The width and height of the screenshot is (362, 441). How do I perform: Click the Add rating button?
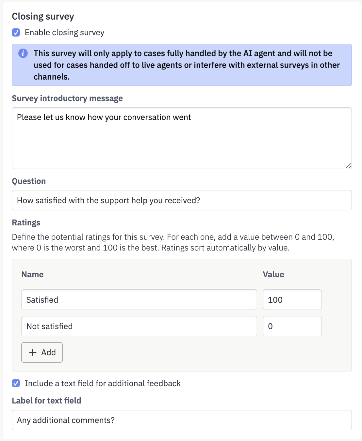42,352
